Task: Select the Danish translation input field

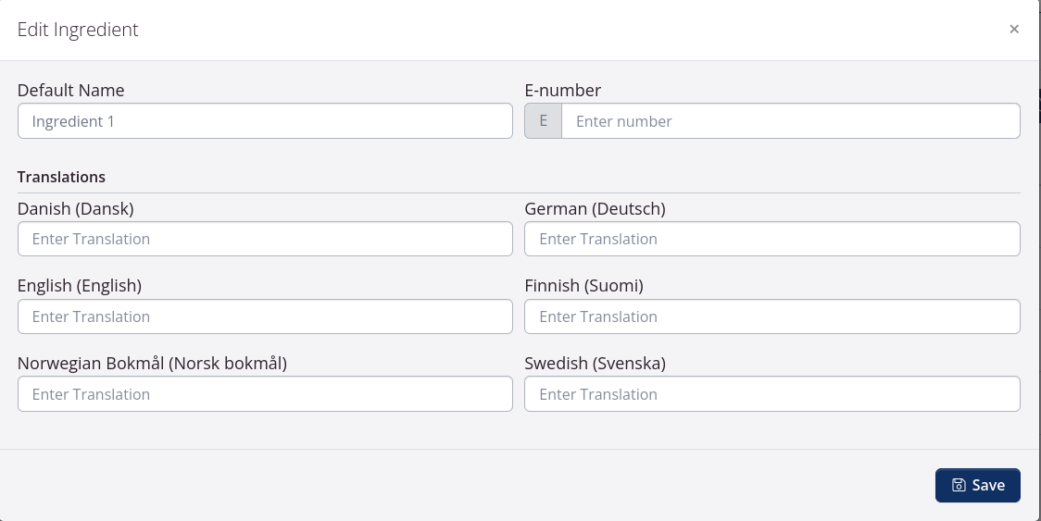Action: point(265,239)
